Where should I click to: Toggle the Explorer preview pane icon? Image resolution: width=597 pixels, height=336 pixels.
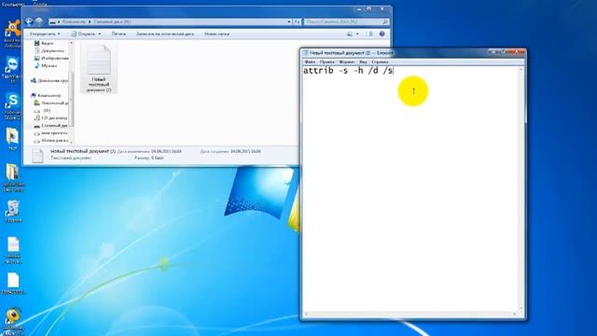(369, 34)
